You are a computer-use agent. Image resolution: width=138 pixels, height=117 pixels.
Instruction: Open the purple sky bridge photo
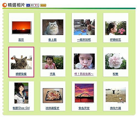tap(84, 93)
